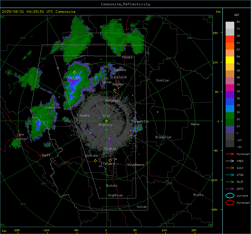Select the tan brown 48 dBZ swatch
This screenshot has width=251, height=234.
230,74
